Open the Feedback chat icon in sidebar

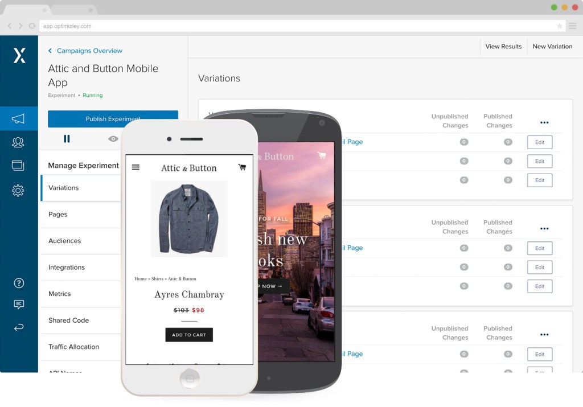19,305
